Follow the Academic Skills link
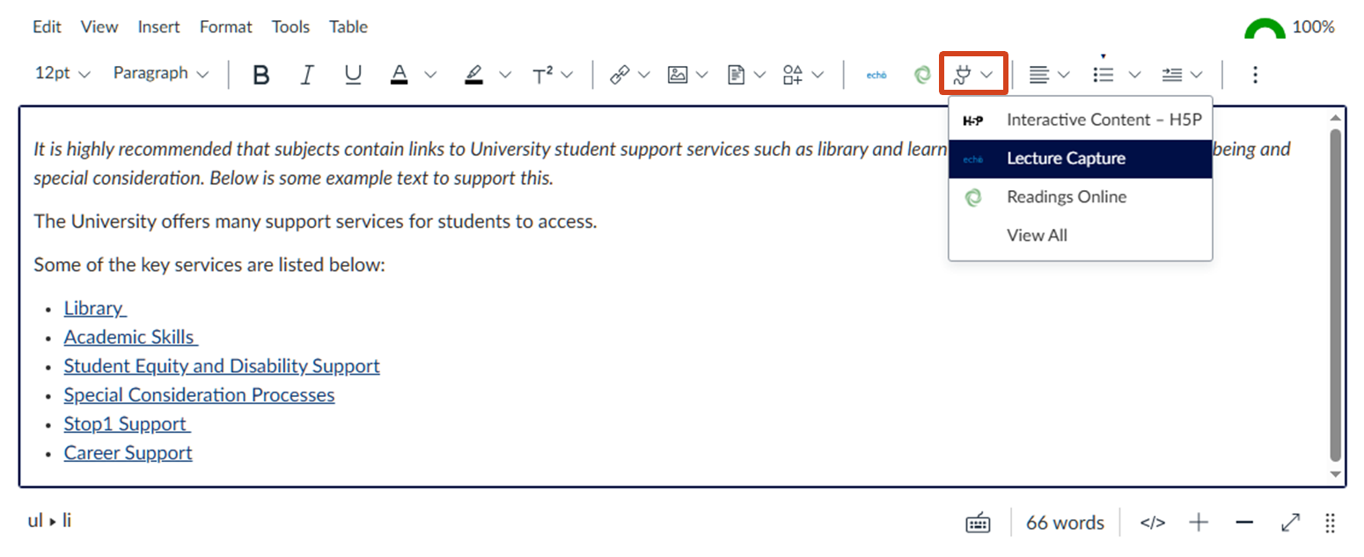 [131, 337]
